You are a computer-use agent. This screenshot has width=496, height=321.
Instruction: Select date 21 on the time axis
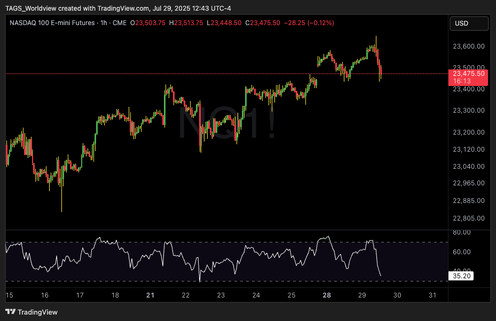(x=150, y=295)
